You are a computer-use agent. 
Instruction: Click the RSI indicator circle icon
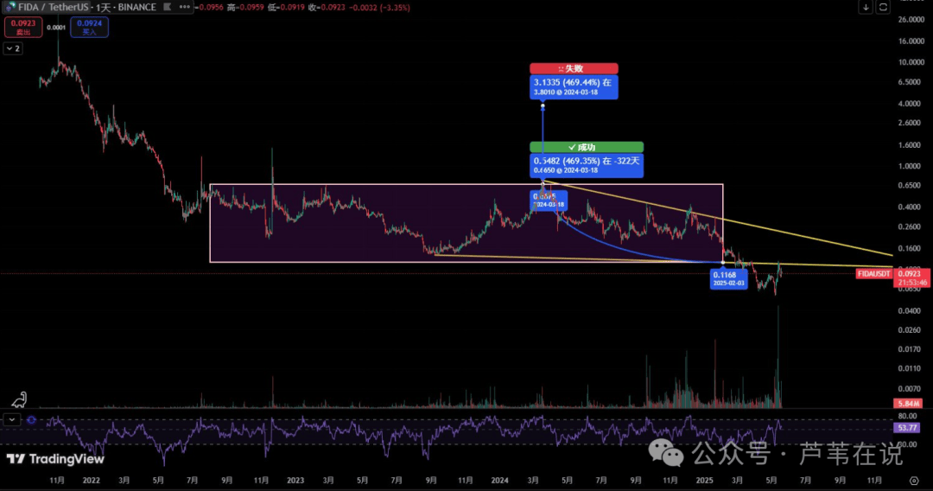(32, 420)
